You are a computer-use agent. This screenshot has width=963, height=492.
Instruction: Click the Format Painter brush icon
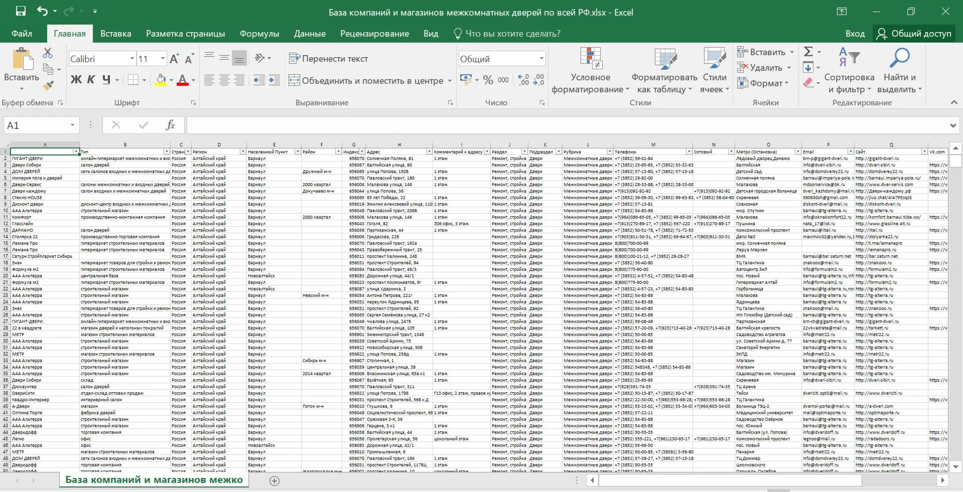(x=48, y=86)
